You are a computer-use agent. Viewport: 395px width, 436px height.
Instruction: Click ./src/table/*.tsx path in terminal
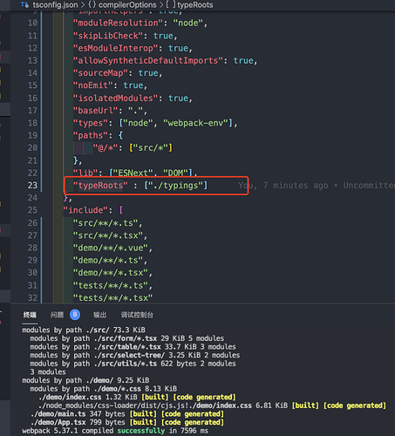[x=127, y=347]
